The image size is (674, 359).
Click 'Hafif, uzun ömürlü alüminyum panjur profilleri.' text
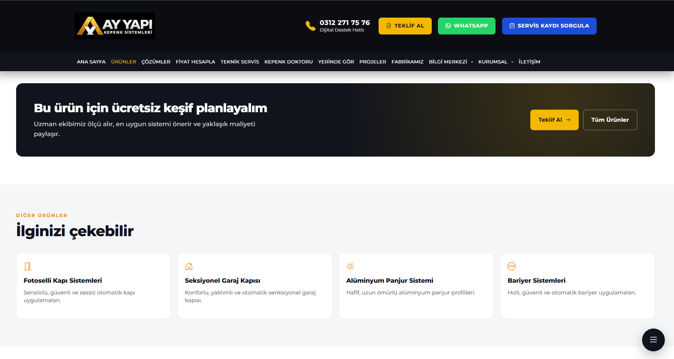(x=411, y=293)
